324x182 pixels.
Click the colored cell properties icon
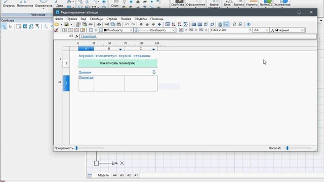[x=83, y=30]
